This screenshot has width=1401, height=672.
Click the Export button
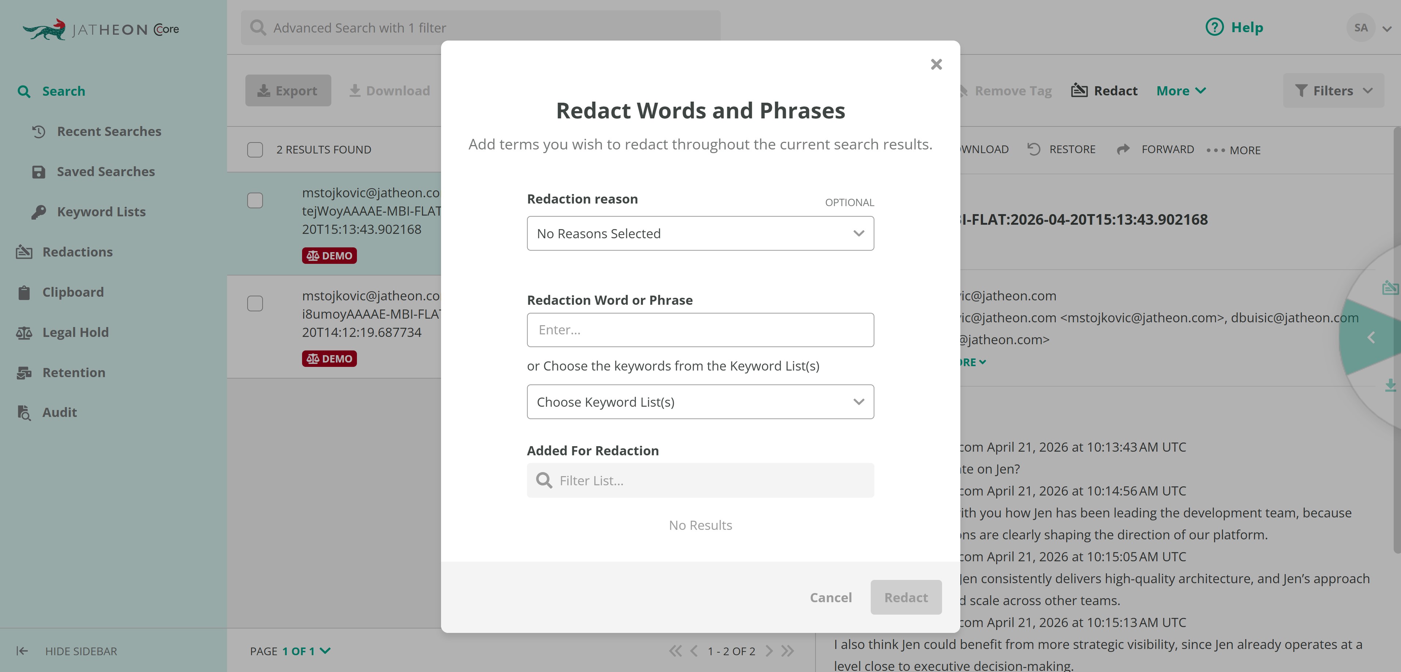[x=288, y=91]
